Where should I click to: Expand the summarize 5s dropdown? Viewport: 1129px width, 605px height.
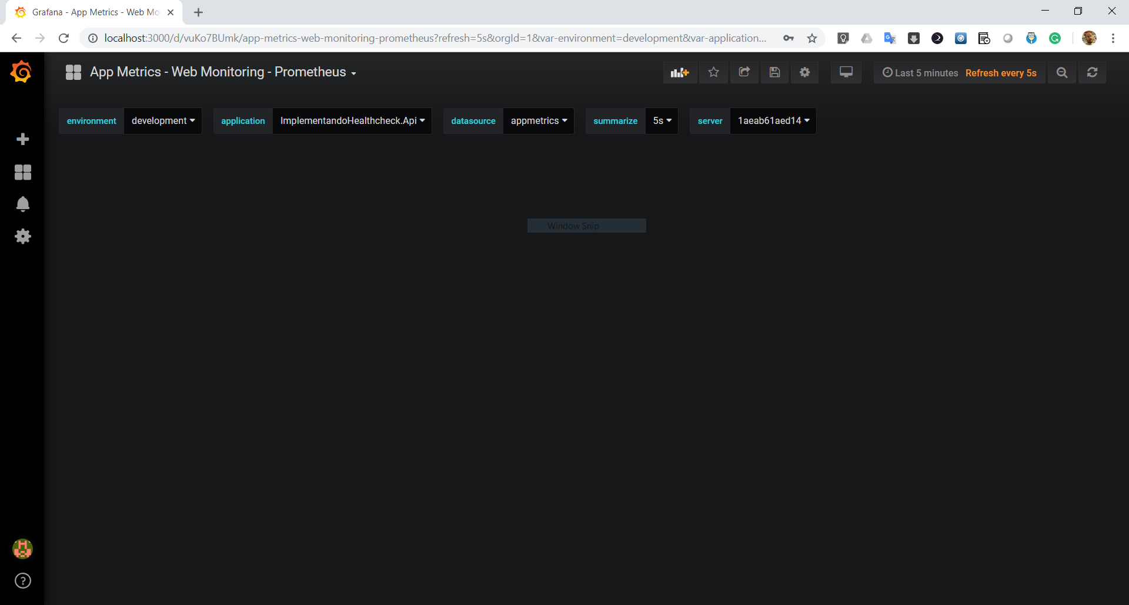[662, 120]
